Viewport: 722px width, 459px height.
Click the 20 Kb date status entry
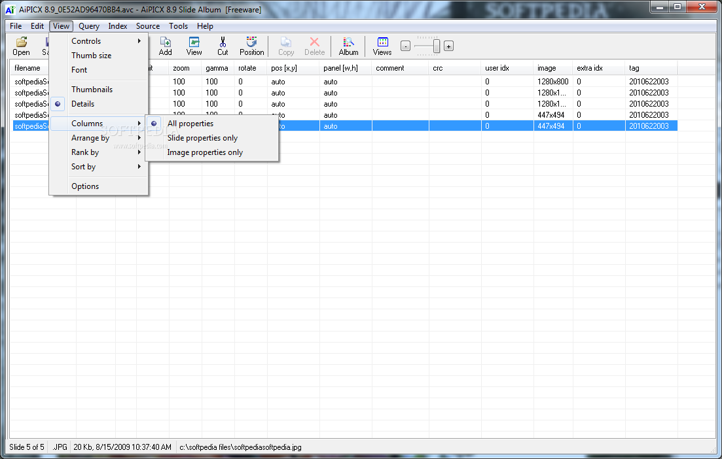(x=122, y=447)
